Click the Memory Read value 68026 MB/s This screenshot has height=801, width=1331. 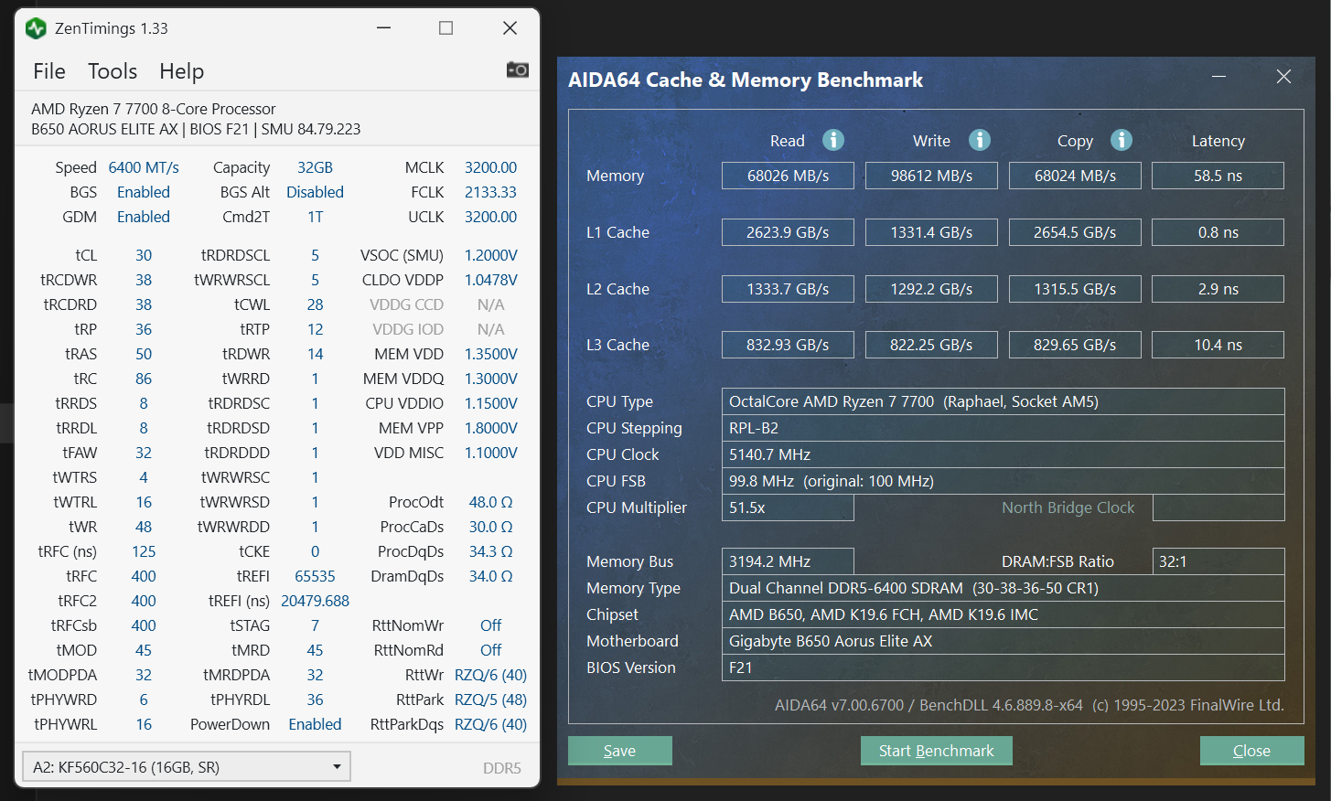788,176
